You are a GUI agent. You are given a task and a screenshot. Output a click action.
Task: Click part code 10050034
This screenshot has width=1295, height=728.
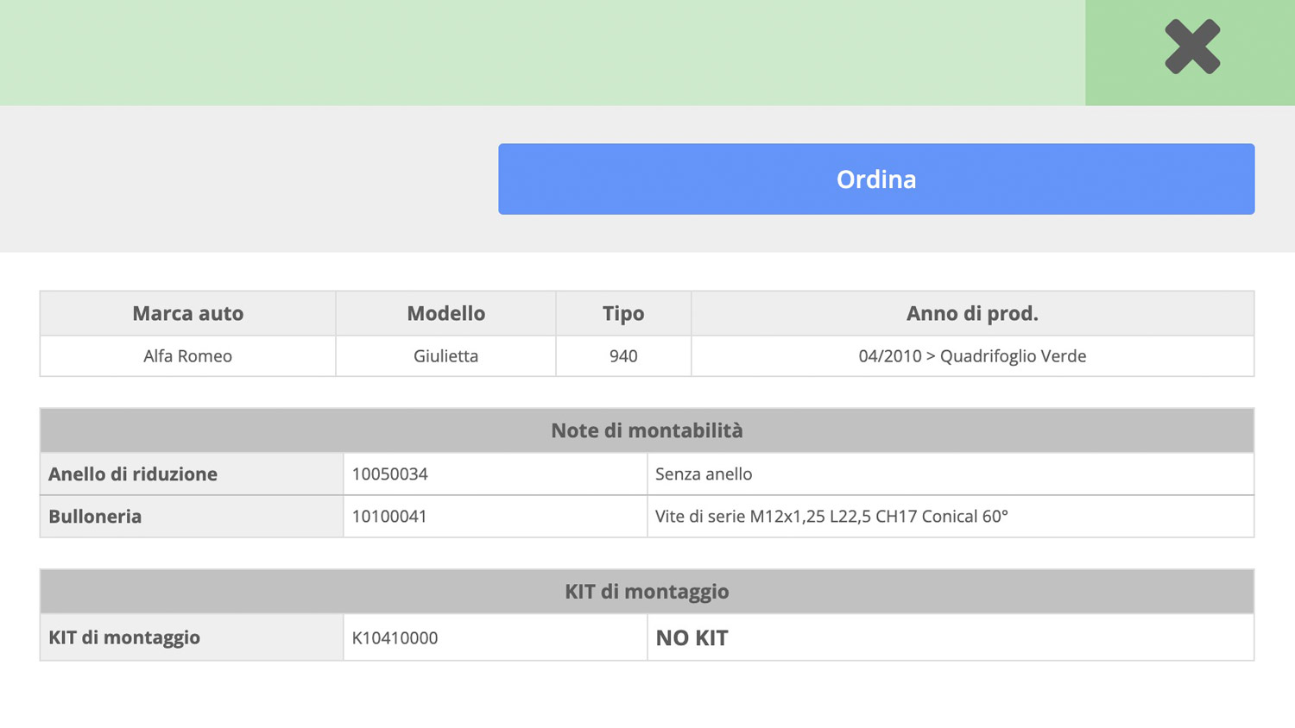coord(390,474)
